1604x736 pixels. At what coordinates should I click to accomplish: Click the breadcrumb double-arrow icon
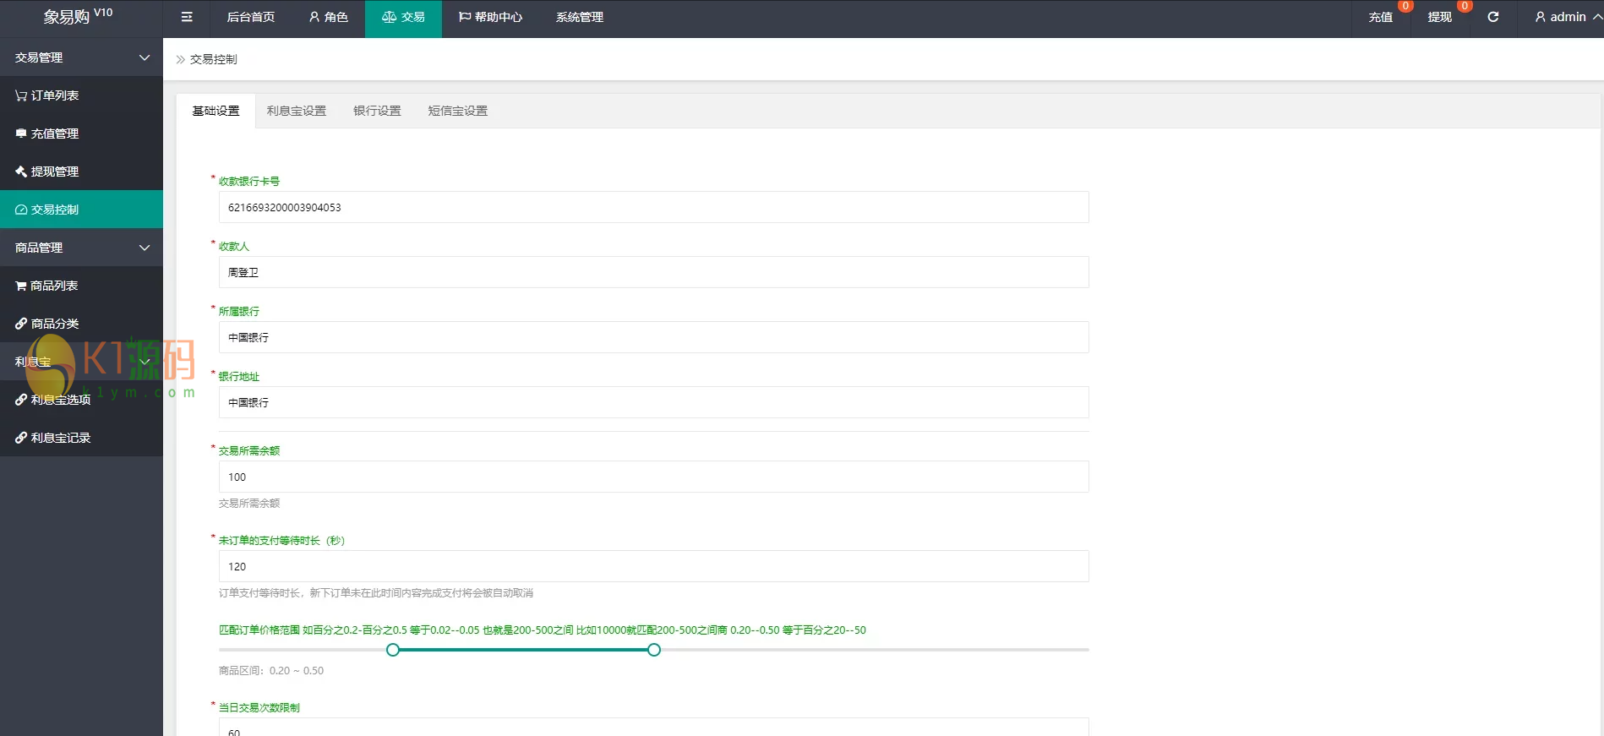pyautogui.click(x=180, y=59)
